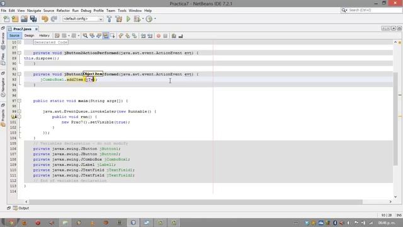
Task: Uncomment the current line
Action: 181,36
